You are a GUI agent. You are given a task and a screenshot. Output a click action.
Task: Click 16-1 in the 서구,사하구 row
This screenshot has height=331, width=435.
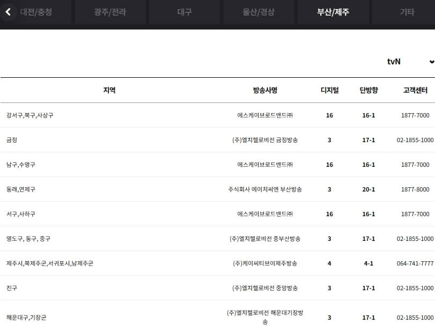368,214
